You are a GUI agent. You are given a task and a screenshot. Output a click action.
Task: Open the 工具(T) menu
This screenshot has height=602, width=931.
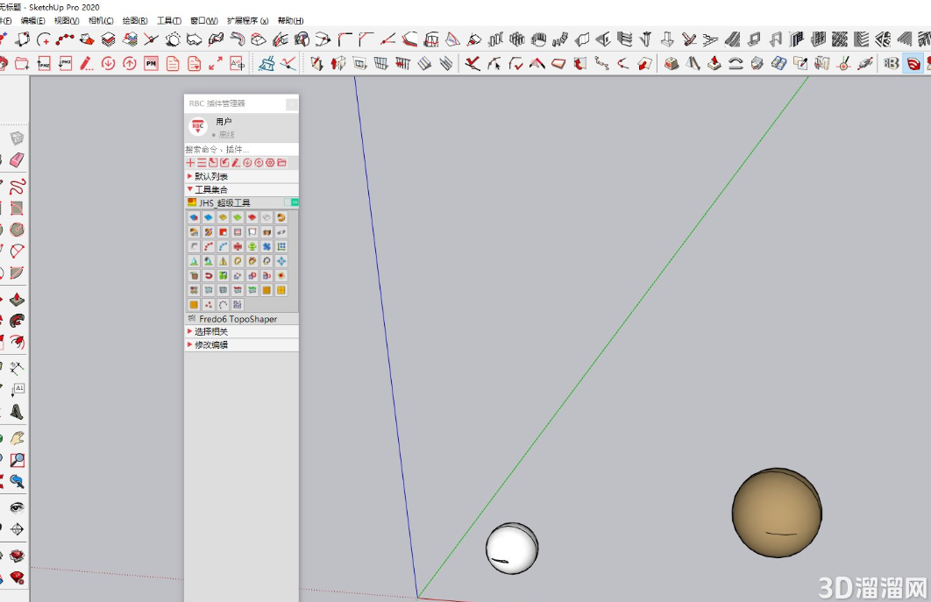click(168, 21)
